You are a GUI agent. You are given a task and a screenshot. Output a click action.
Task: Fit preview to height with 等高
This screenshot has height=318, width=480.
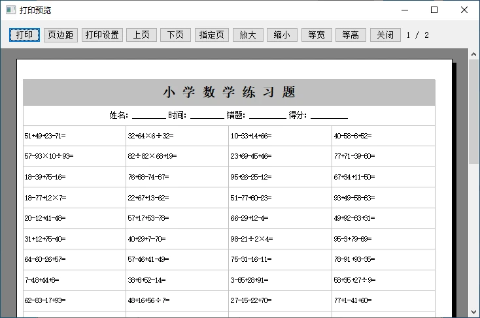pos(351,35)
